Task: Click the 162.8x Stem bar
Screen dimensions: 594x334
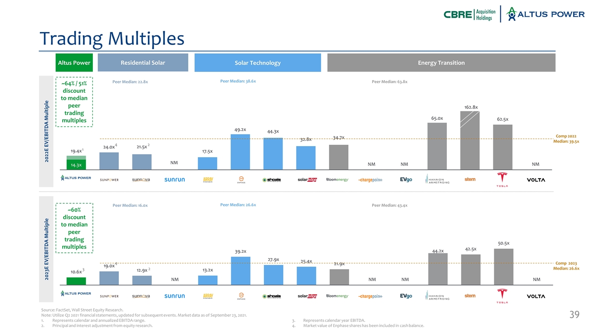Action: pyautogui.click(x=470, y=141)
